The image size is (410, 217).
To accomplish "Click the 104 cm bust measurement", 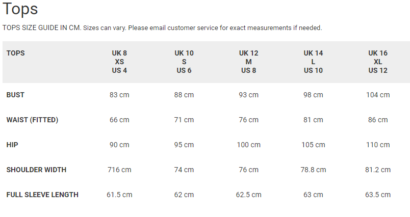I will click(x=378, y=95).
